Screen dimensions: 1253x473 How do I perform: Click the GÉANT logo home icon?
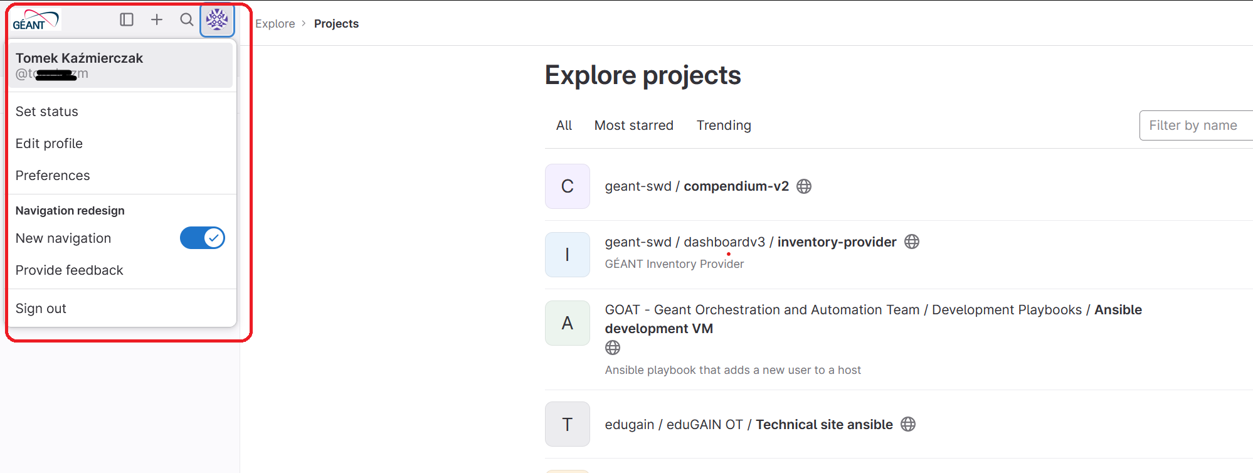tap(36, 20)
